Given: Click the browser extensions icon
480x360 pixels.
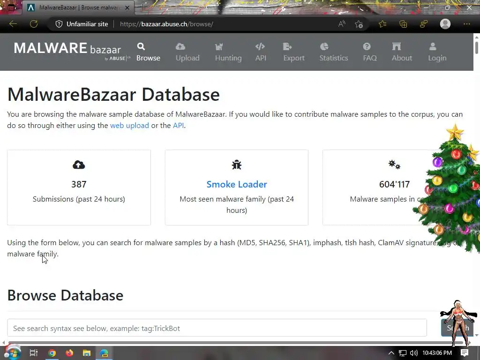Looking at the screenshot, I should click(424, 24).
